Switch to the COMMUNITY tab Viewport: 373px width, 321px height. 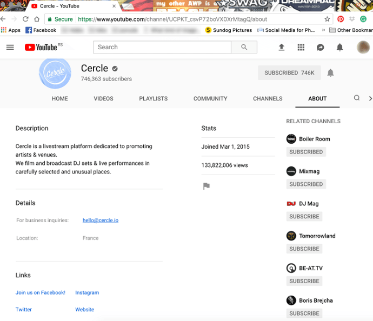[210, 99]
